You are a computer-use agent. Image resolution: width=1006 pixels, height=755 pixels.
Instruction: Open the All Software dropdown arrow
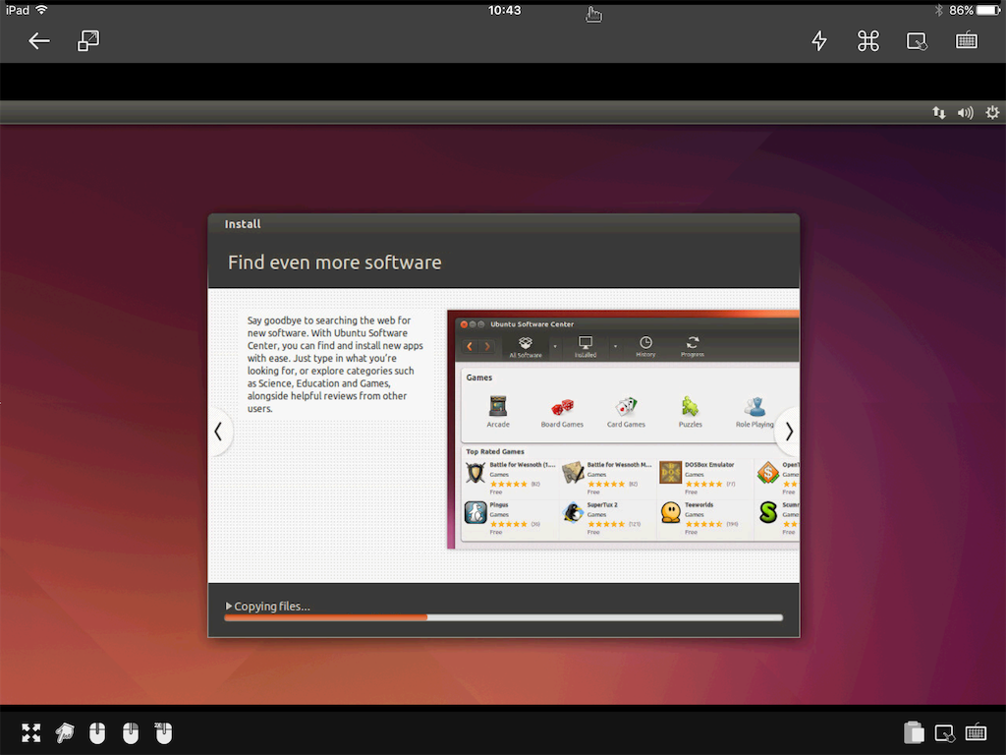pos(555,347)
